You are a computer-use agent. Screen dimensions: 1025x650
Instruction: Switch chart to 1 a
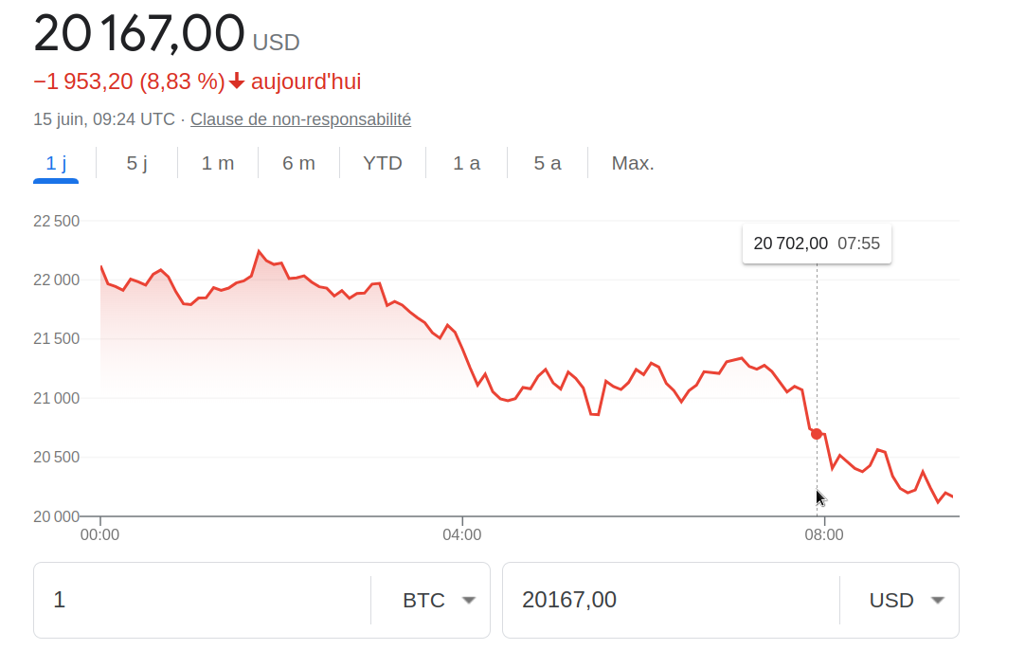466,163
